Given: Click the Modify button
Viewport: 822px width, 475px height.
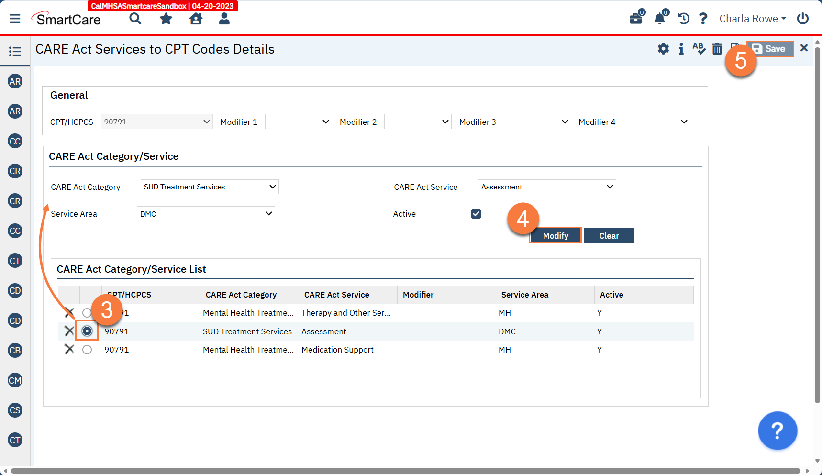Looking at the screenshot, I should [555, 236].
